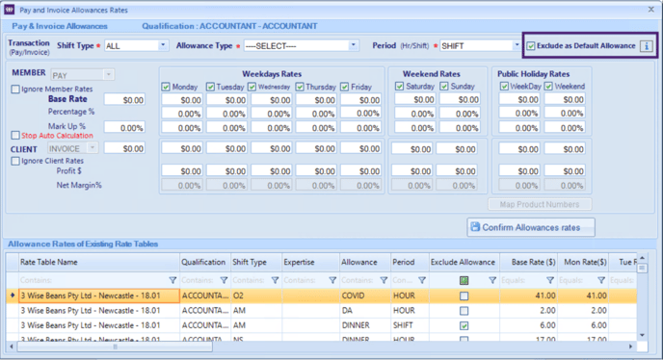Image resolution: width=663 pixels, height=360 pixels.
Task: Click filter icon in Shift Type column
Action: pyautogui.click(x=275, y=280)
